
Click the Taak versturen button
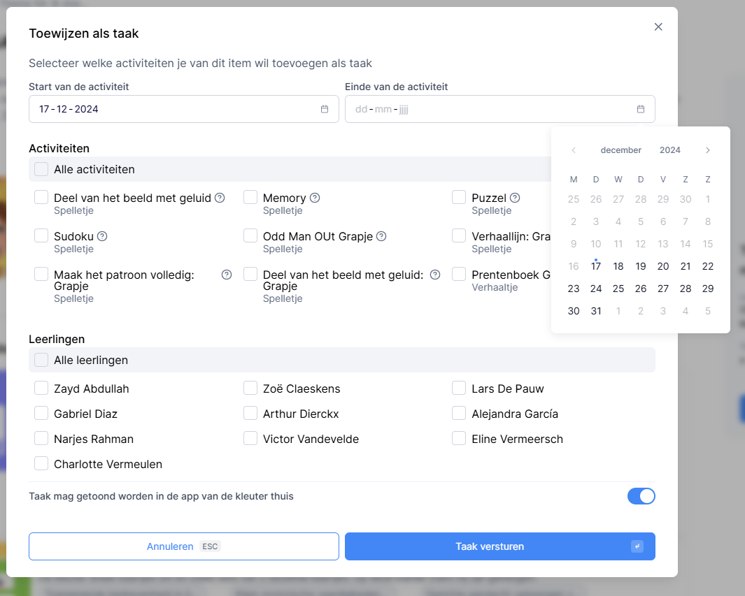pos(499,546)
